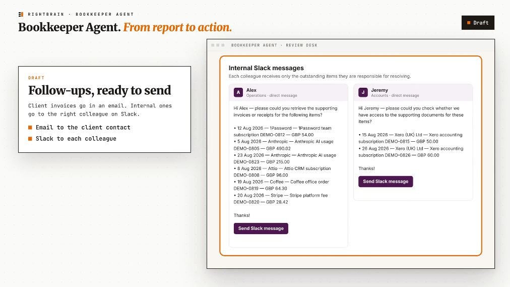Click the 'Hi Jeremy' greeting paragraph
Viewport: 510px width, 287px height.
[411, 115]
